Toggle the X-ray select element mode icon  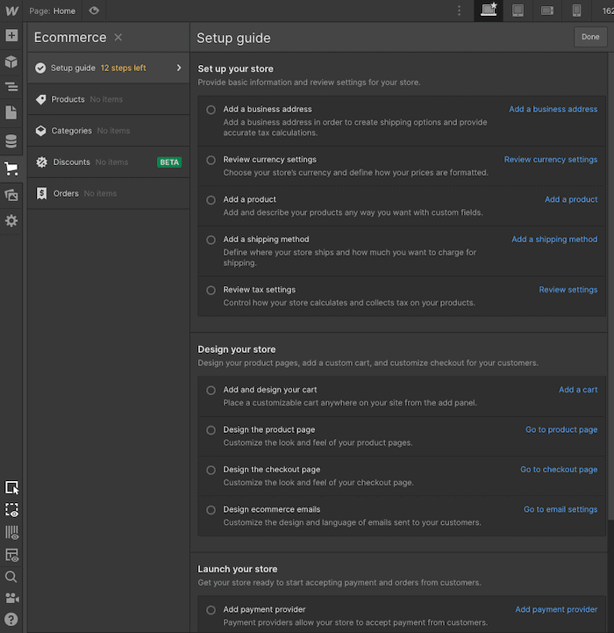(11, 487)
